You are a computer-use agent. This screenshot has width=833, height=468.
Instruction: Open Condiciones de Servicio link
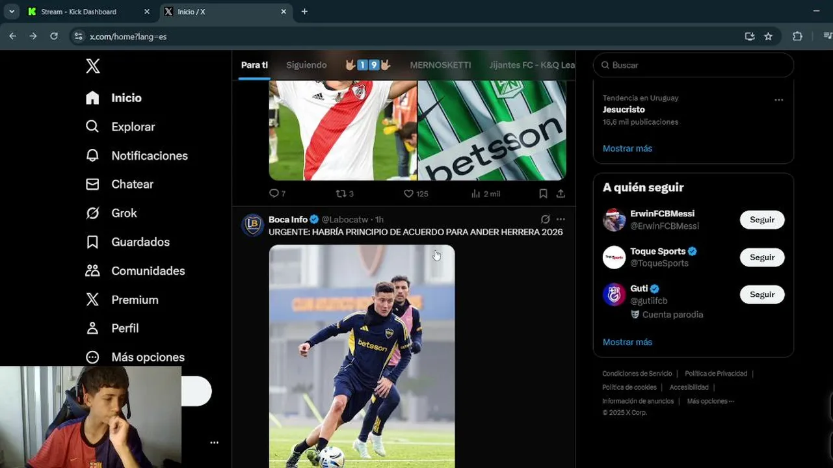point(637,374)
